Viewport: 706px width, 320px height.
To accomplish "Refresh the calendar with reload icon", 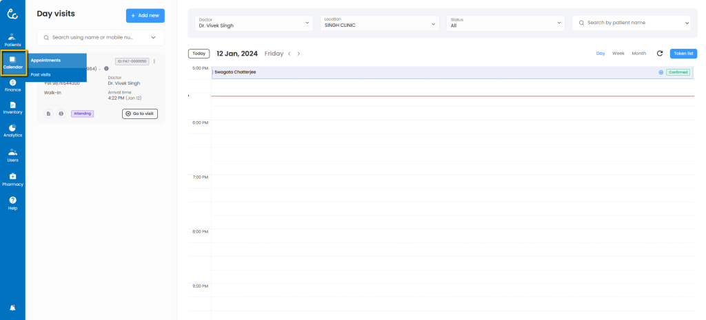I will pyautogui.click(x=660, y=53).
